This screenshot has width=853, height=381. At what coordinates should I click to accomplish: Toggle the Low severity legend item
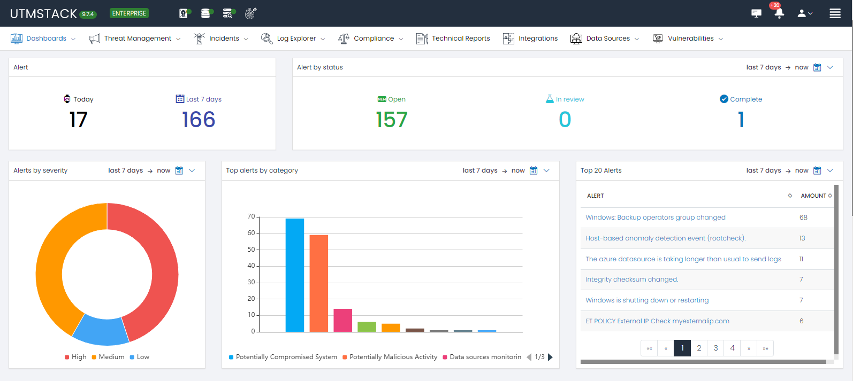pos(140,357)
